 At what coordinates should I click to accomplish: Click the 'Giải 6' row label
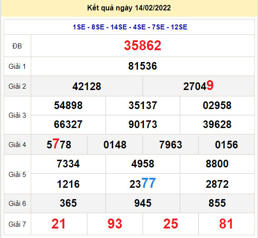(17, 204)
